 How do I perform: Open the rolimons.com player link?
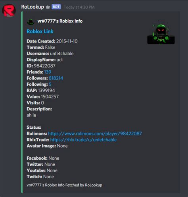coord(95,133)
